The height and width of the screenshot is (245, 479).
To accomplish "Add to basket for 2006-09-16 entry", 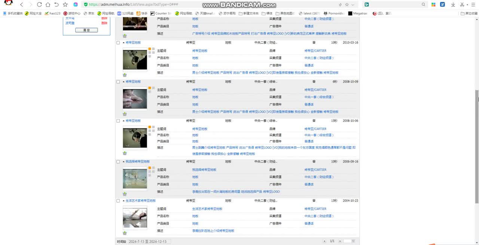I will pyautogui.click(x=125, y=194).
